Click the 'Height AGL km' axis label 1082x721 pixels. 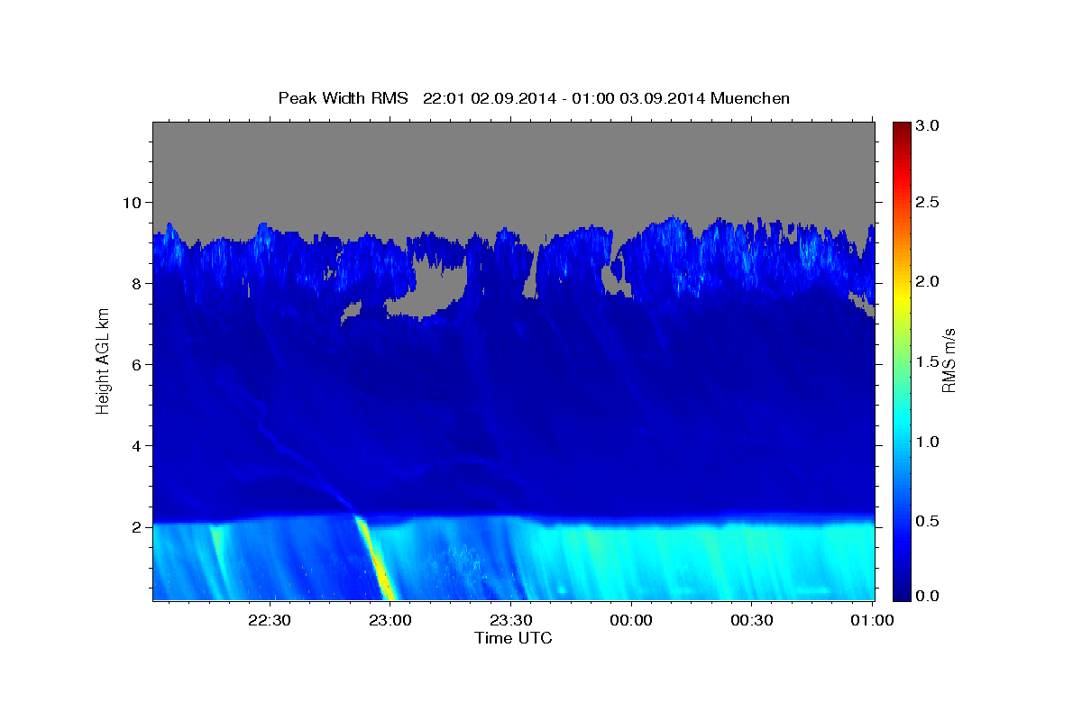103,360
